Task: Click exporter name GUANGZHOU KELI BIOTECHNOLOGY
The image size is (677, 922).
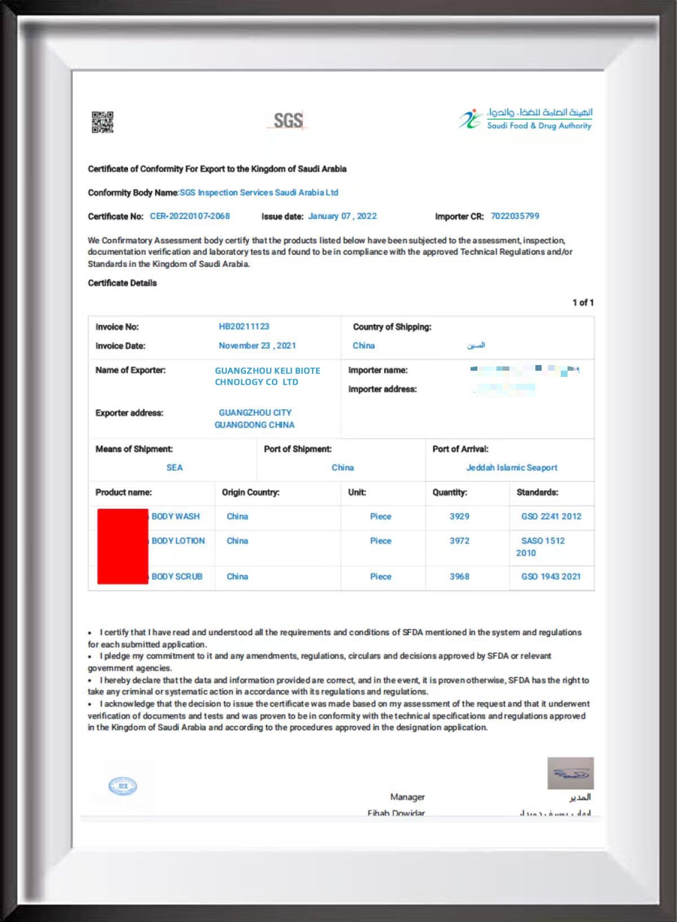Action: tap(267, 376)
